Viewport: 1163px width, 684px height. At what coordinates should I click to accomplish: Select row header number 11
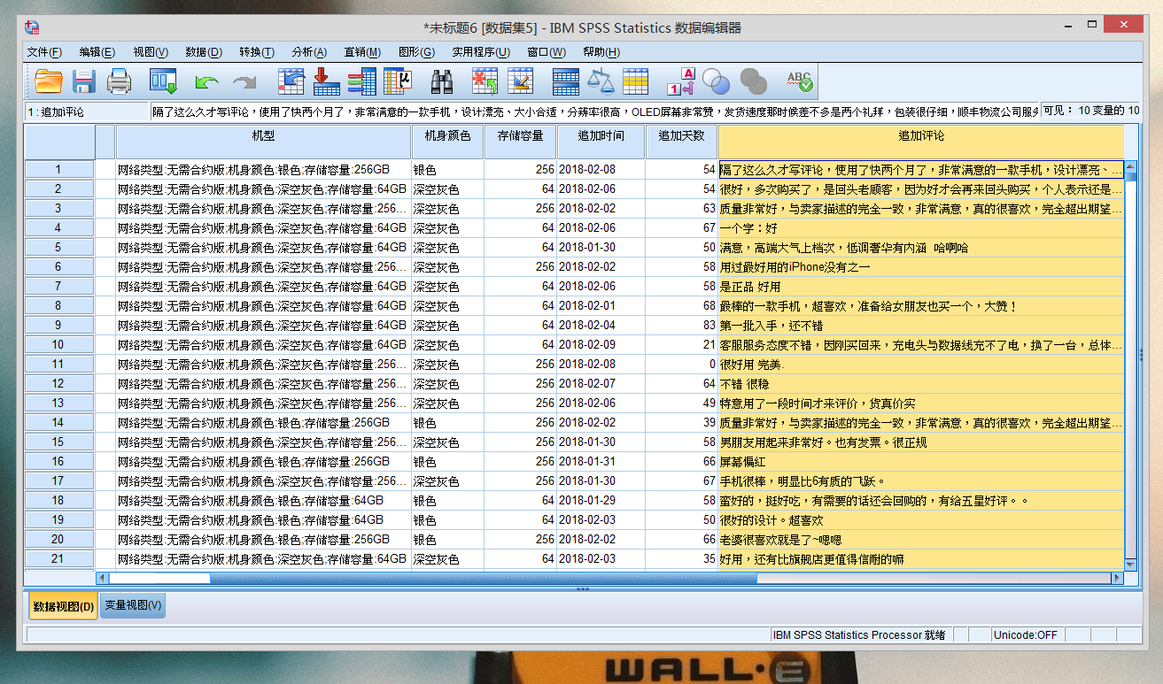pos(58,364)
